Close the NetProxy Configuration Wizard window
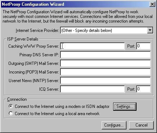The width and height of the screenshot is (157, 133). pyautogui.click(x=152, y=4)
